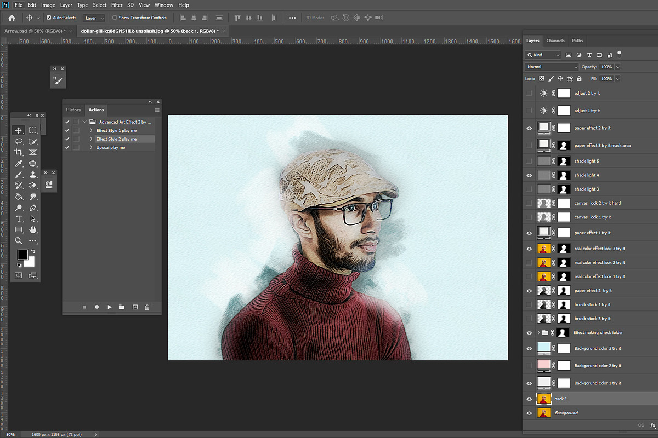Open the Actions panel flyout menu
This screenshot has width=658, height=438.
click(x=157, y=110)
